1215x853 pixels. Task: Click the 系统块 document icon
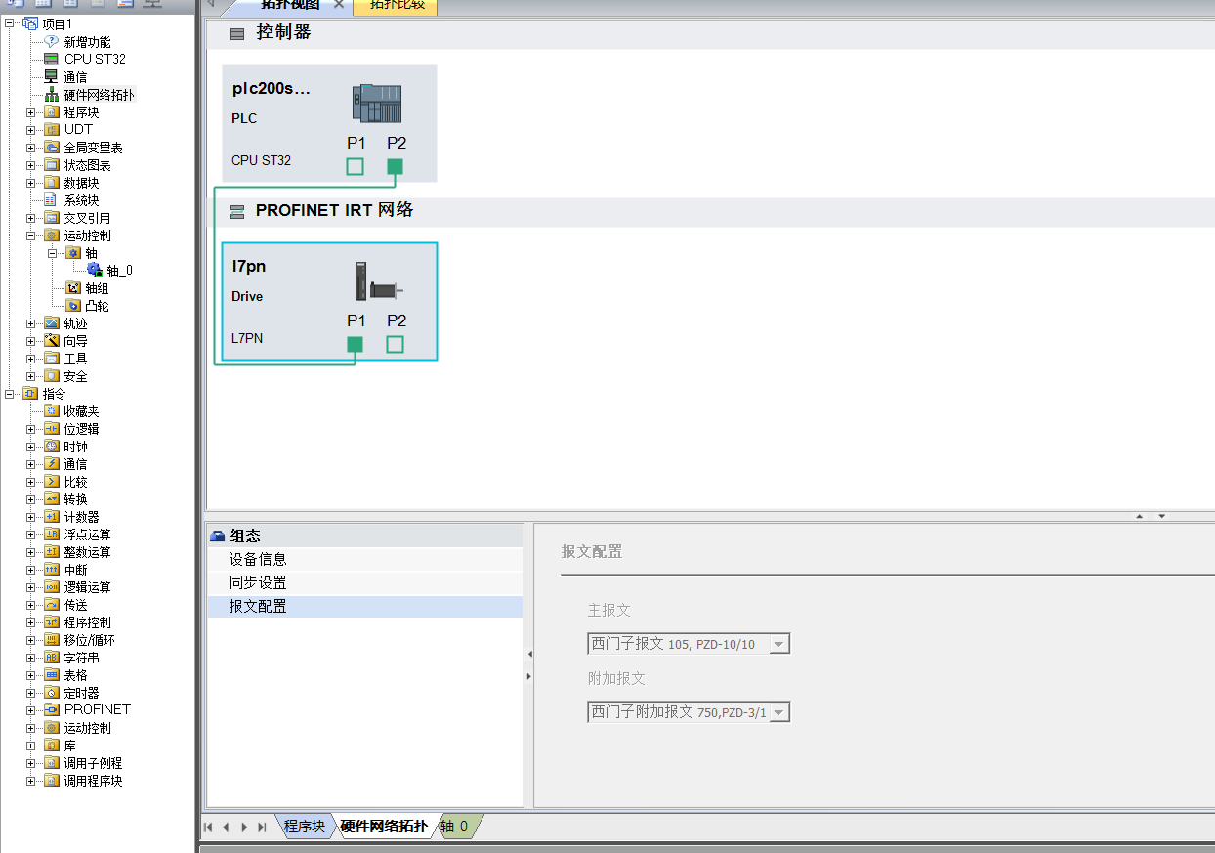pos(52,199)
